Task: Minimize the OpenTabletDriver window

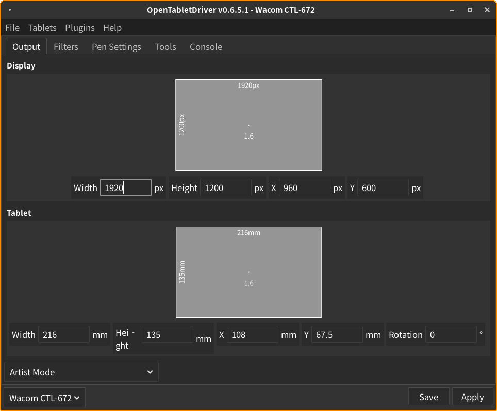Action: (x=452, y=10)
